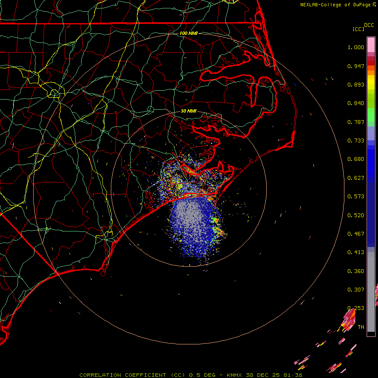Pick the light pink segment of the color bar
Image resolution: width=378 pixels, height=378 pixels.
(371, 45)
